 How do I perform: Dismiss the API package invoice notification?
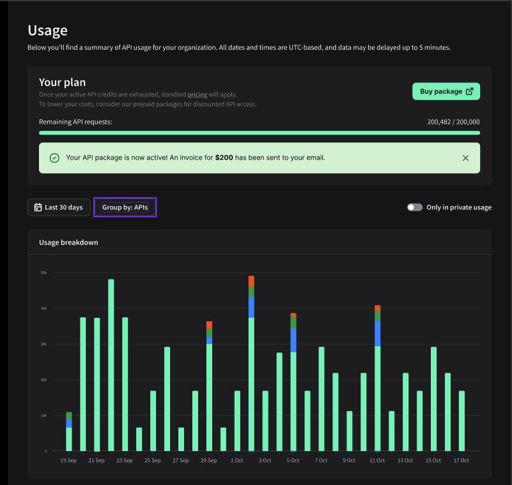click(465, 156)
